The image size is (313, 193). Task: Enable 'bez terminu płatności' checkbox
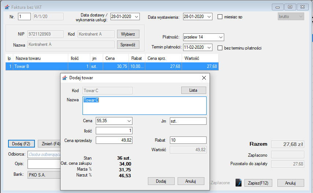(x=220, y=48)
